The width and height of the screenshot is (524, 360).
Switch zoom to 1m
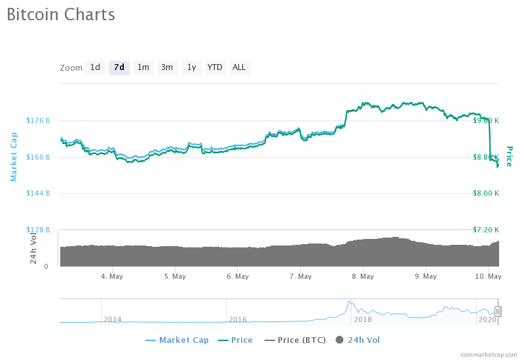143,68
